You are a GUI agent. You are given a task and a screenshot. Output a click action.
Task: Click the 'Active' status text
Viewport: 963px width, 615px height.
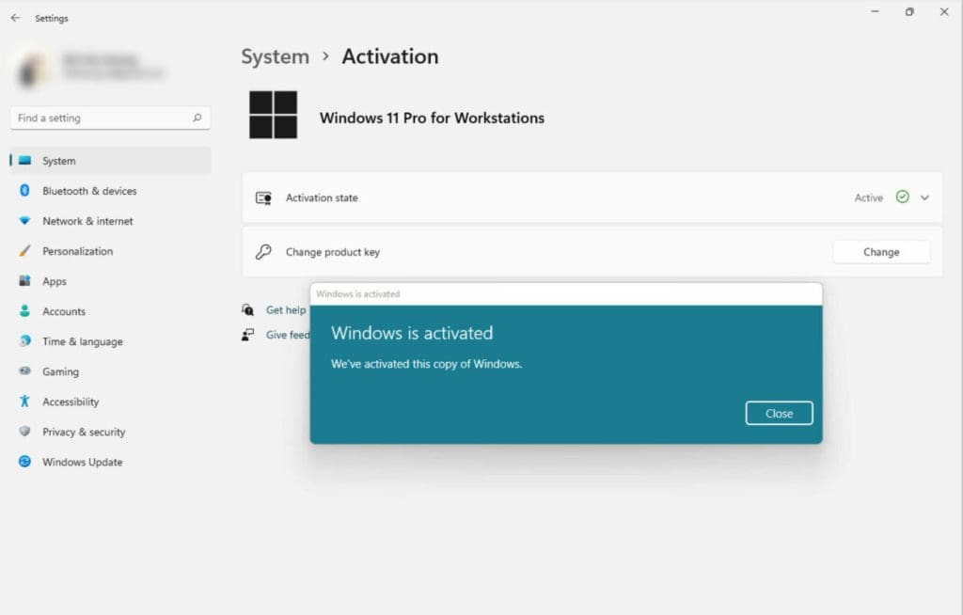868,197
